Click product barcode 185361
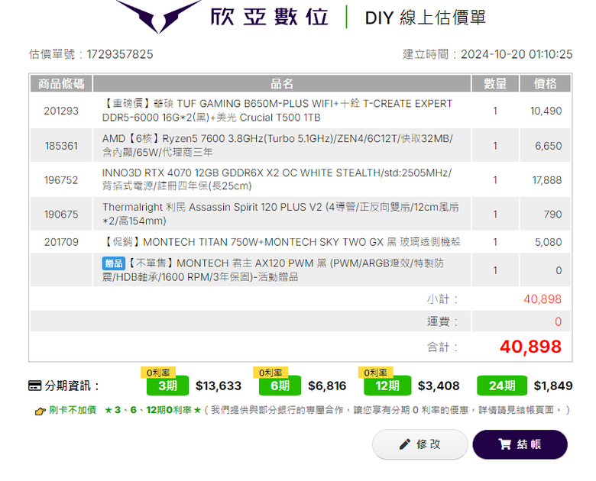596x481 pixels. [61, 146]
